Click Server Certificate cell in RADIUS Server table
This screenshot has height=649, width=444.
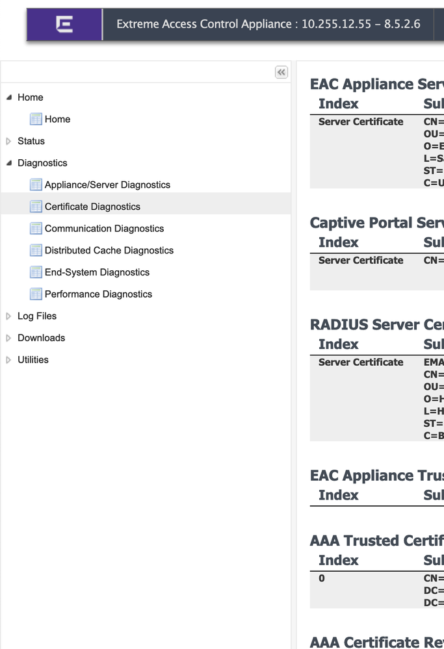point(361,362)
